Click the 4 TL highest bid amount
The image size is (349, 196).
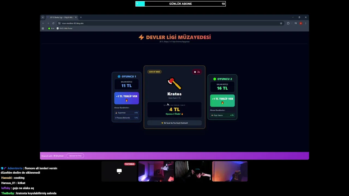click(174, 109)
